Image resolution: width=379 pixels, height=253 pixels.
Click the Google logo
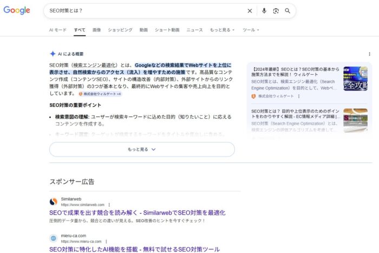[16, 10]
